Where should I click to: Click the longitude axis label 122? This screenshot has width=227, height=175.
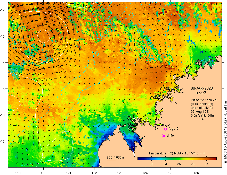coord(94,173)
